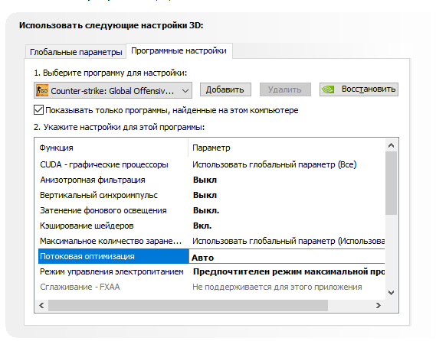Click the settings list down arrow

[x=392, y=293]
